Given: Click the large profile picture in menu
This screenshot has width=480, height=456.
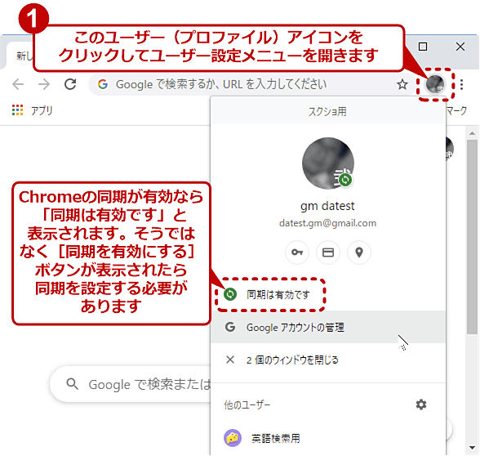Looking at the screenshot, I should [x=328, y=163].
